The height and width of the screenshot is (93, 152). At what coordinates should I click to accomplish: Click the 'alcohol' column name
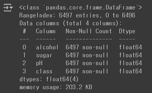[47, 47]
